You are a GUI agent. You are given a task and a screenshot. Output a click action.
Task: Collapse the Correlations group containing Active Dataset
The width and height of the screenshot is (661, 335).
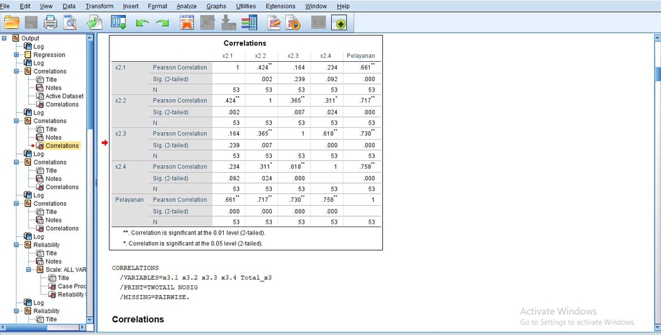(x=16, y=72)
